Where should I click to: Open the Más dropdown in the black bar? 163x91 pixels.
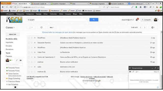point(81,14)
